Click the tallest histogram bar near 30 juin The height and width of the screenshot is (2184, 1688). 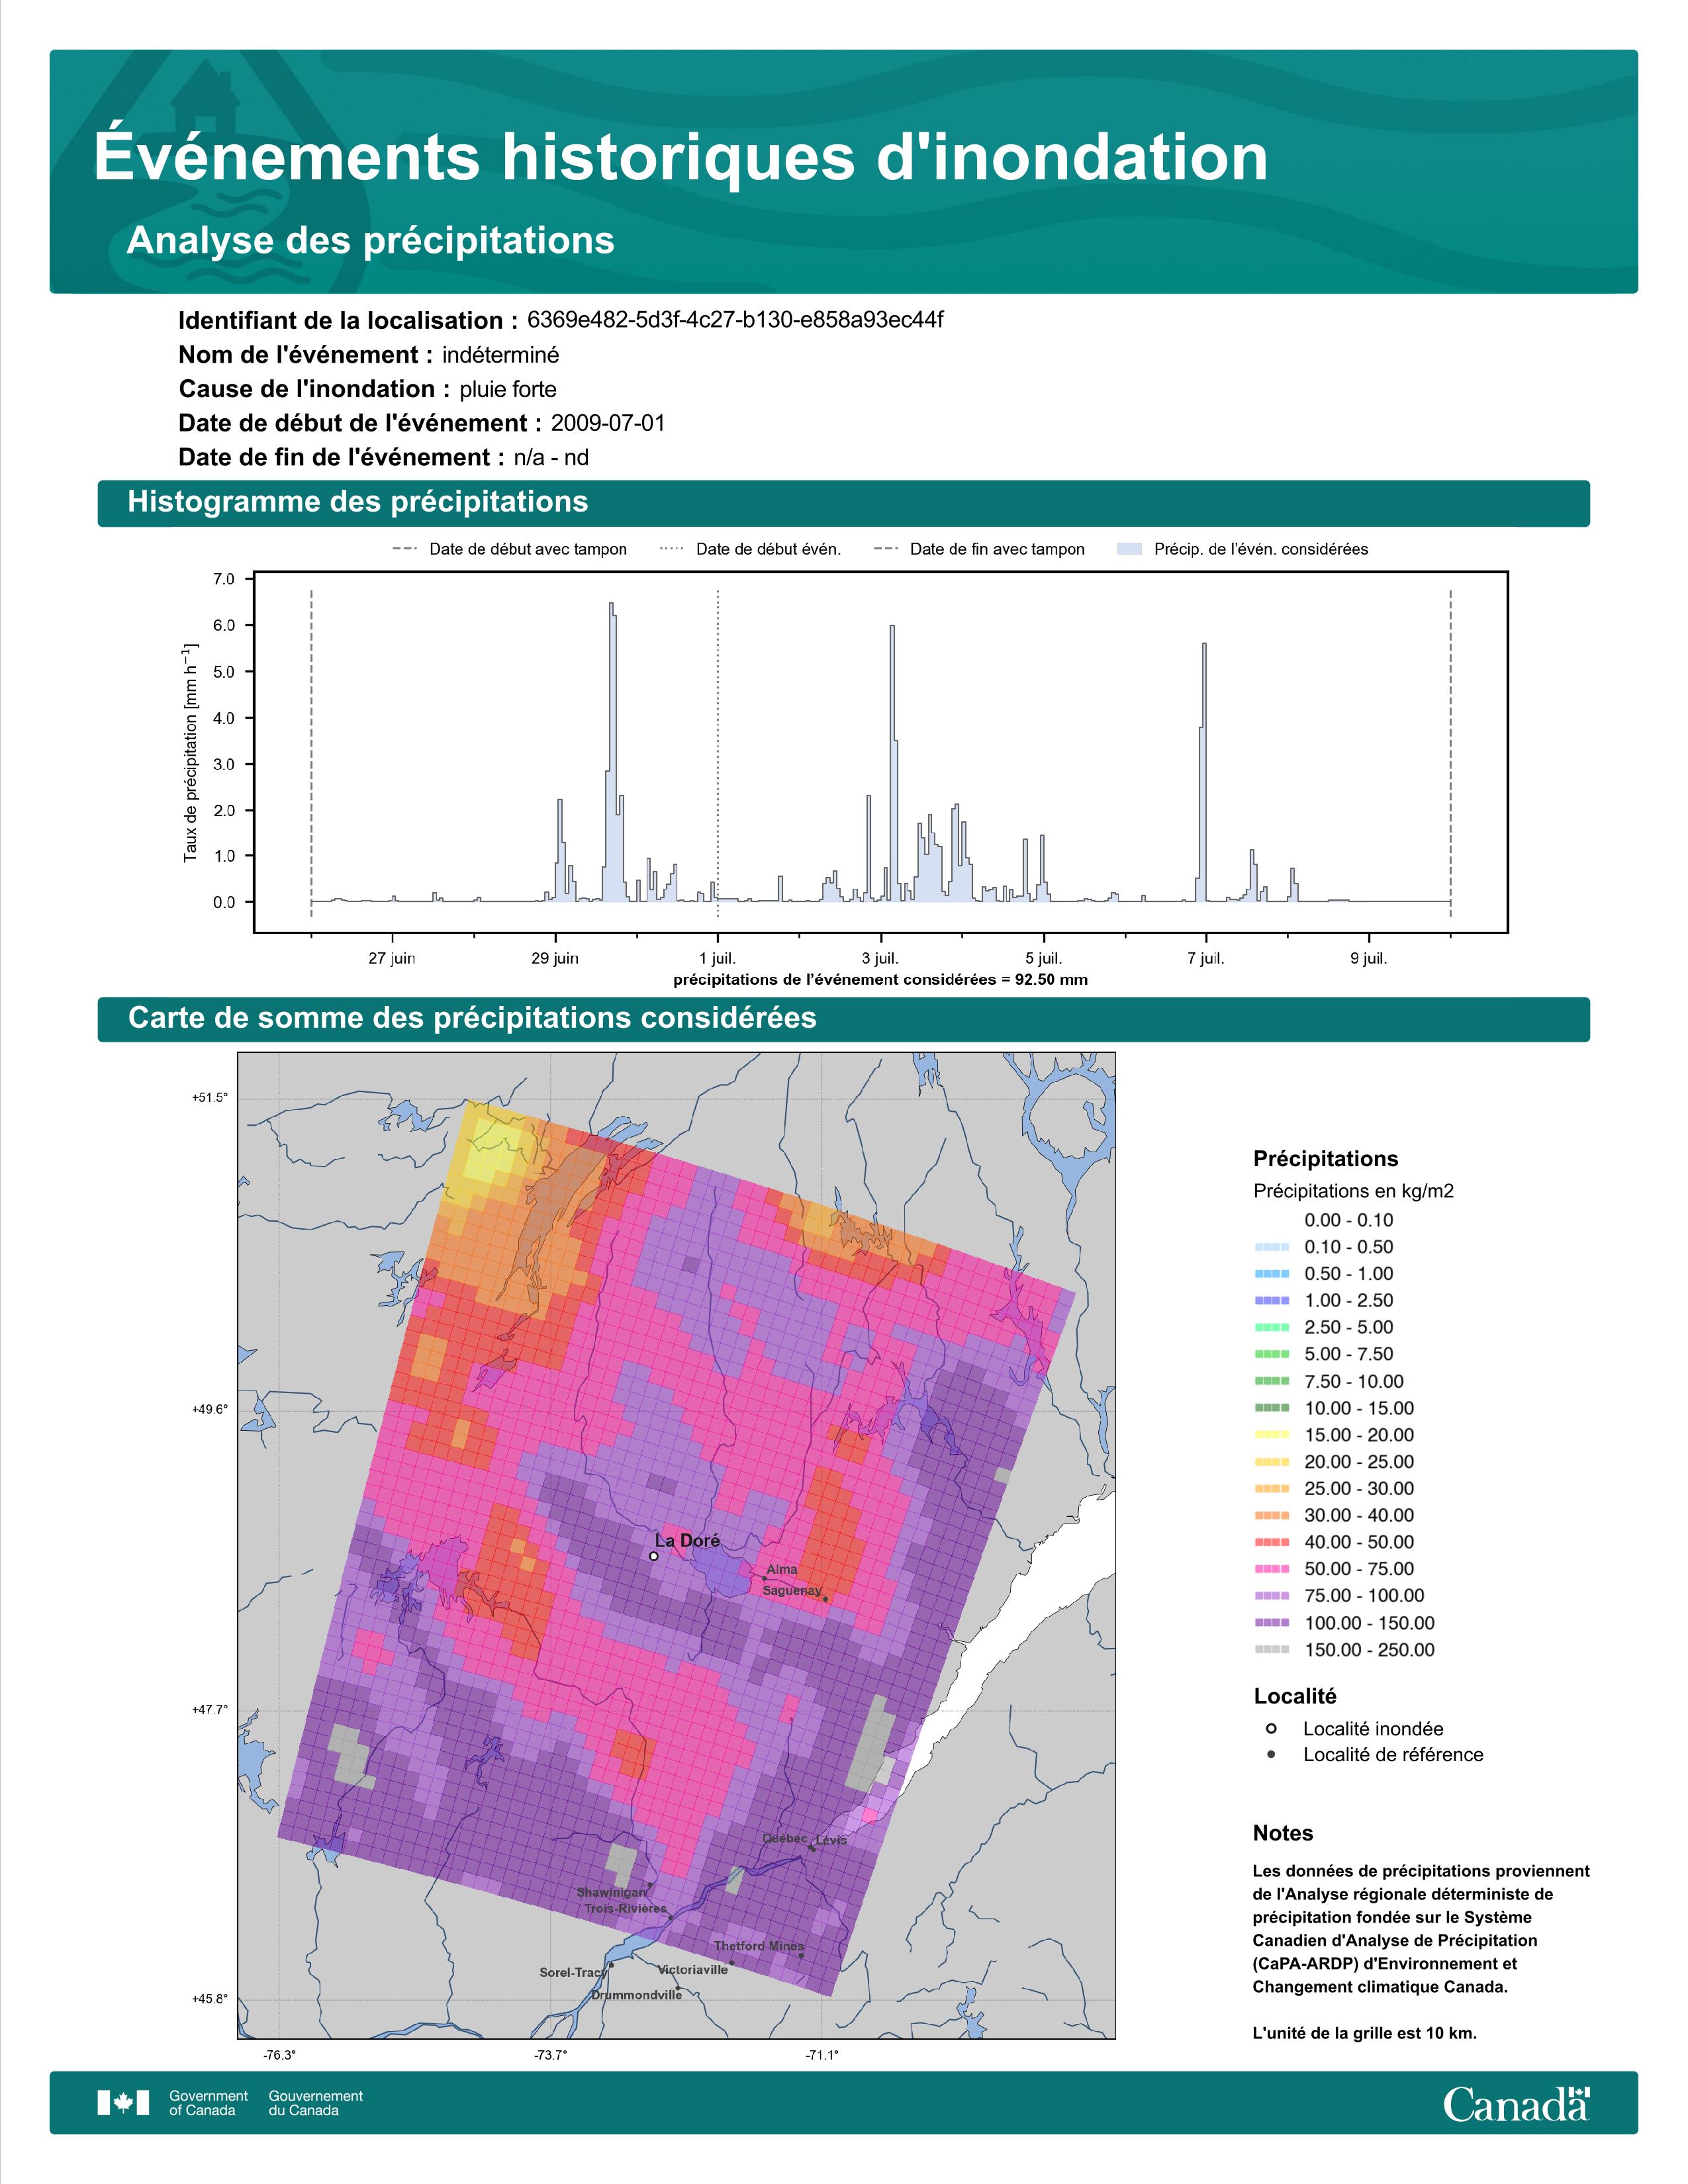point(611,752)
